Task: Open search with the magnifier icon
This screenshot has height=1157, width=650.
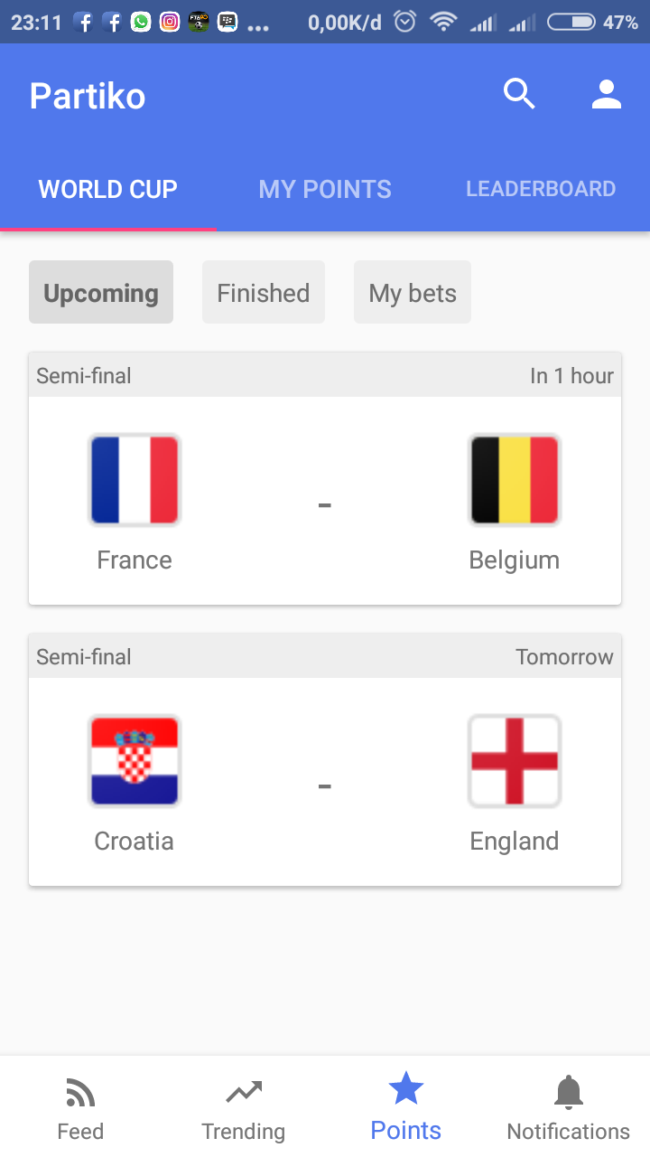Action: coord(519,94)
